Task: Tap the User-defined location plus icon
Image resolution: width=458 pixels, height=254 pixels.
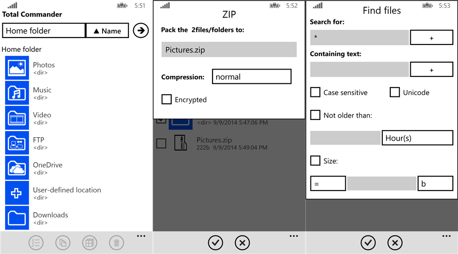Action: 17,193
